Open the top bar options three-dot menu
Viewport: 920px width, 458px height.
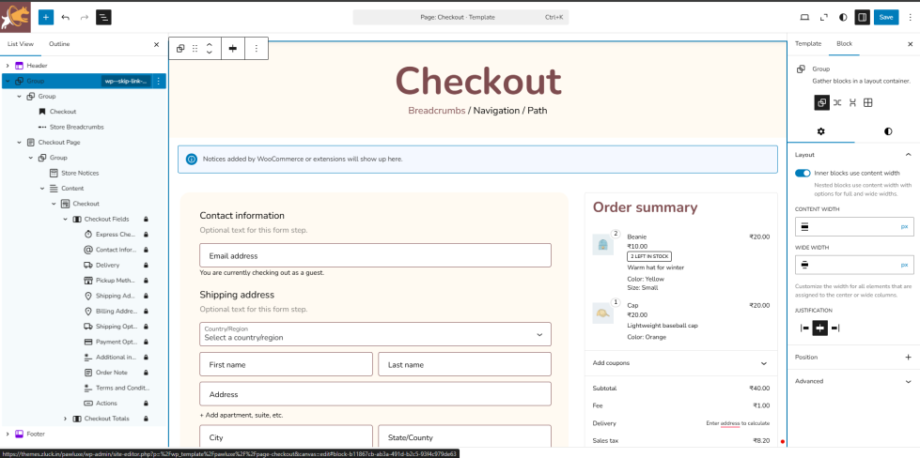(910, 18)
